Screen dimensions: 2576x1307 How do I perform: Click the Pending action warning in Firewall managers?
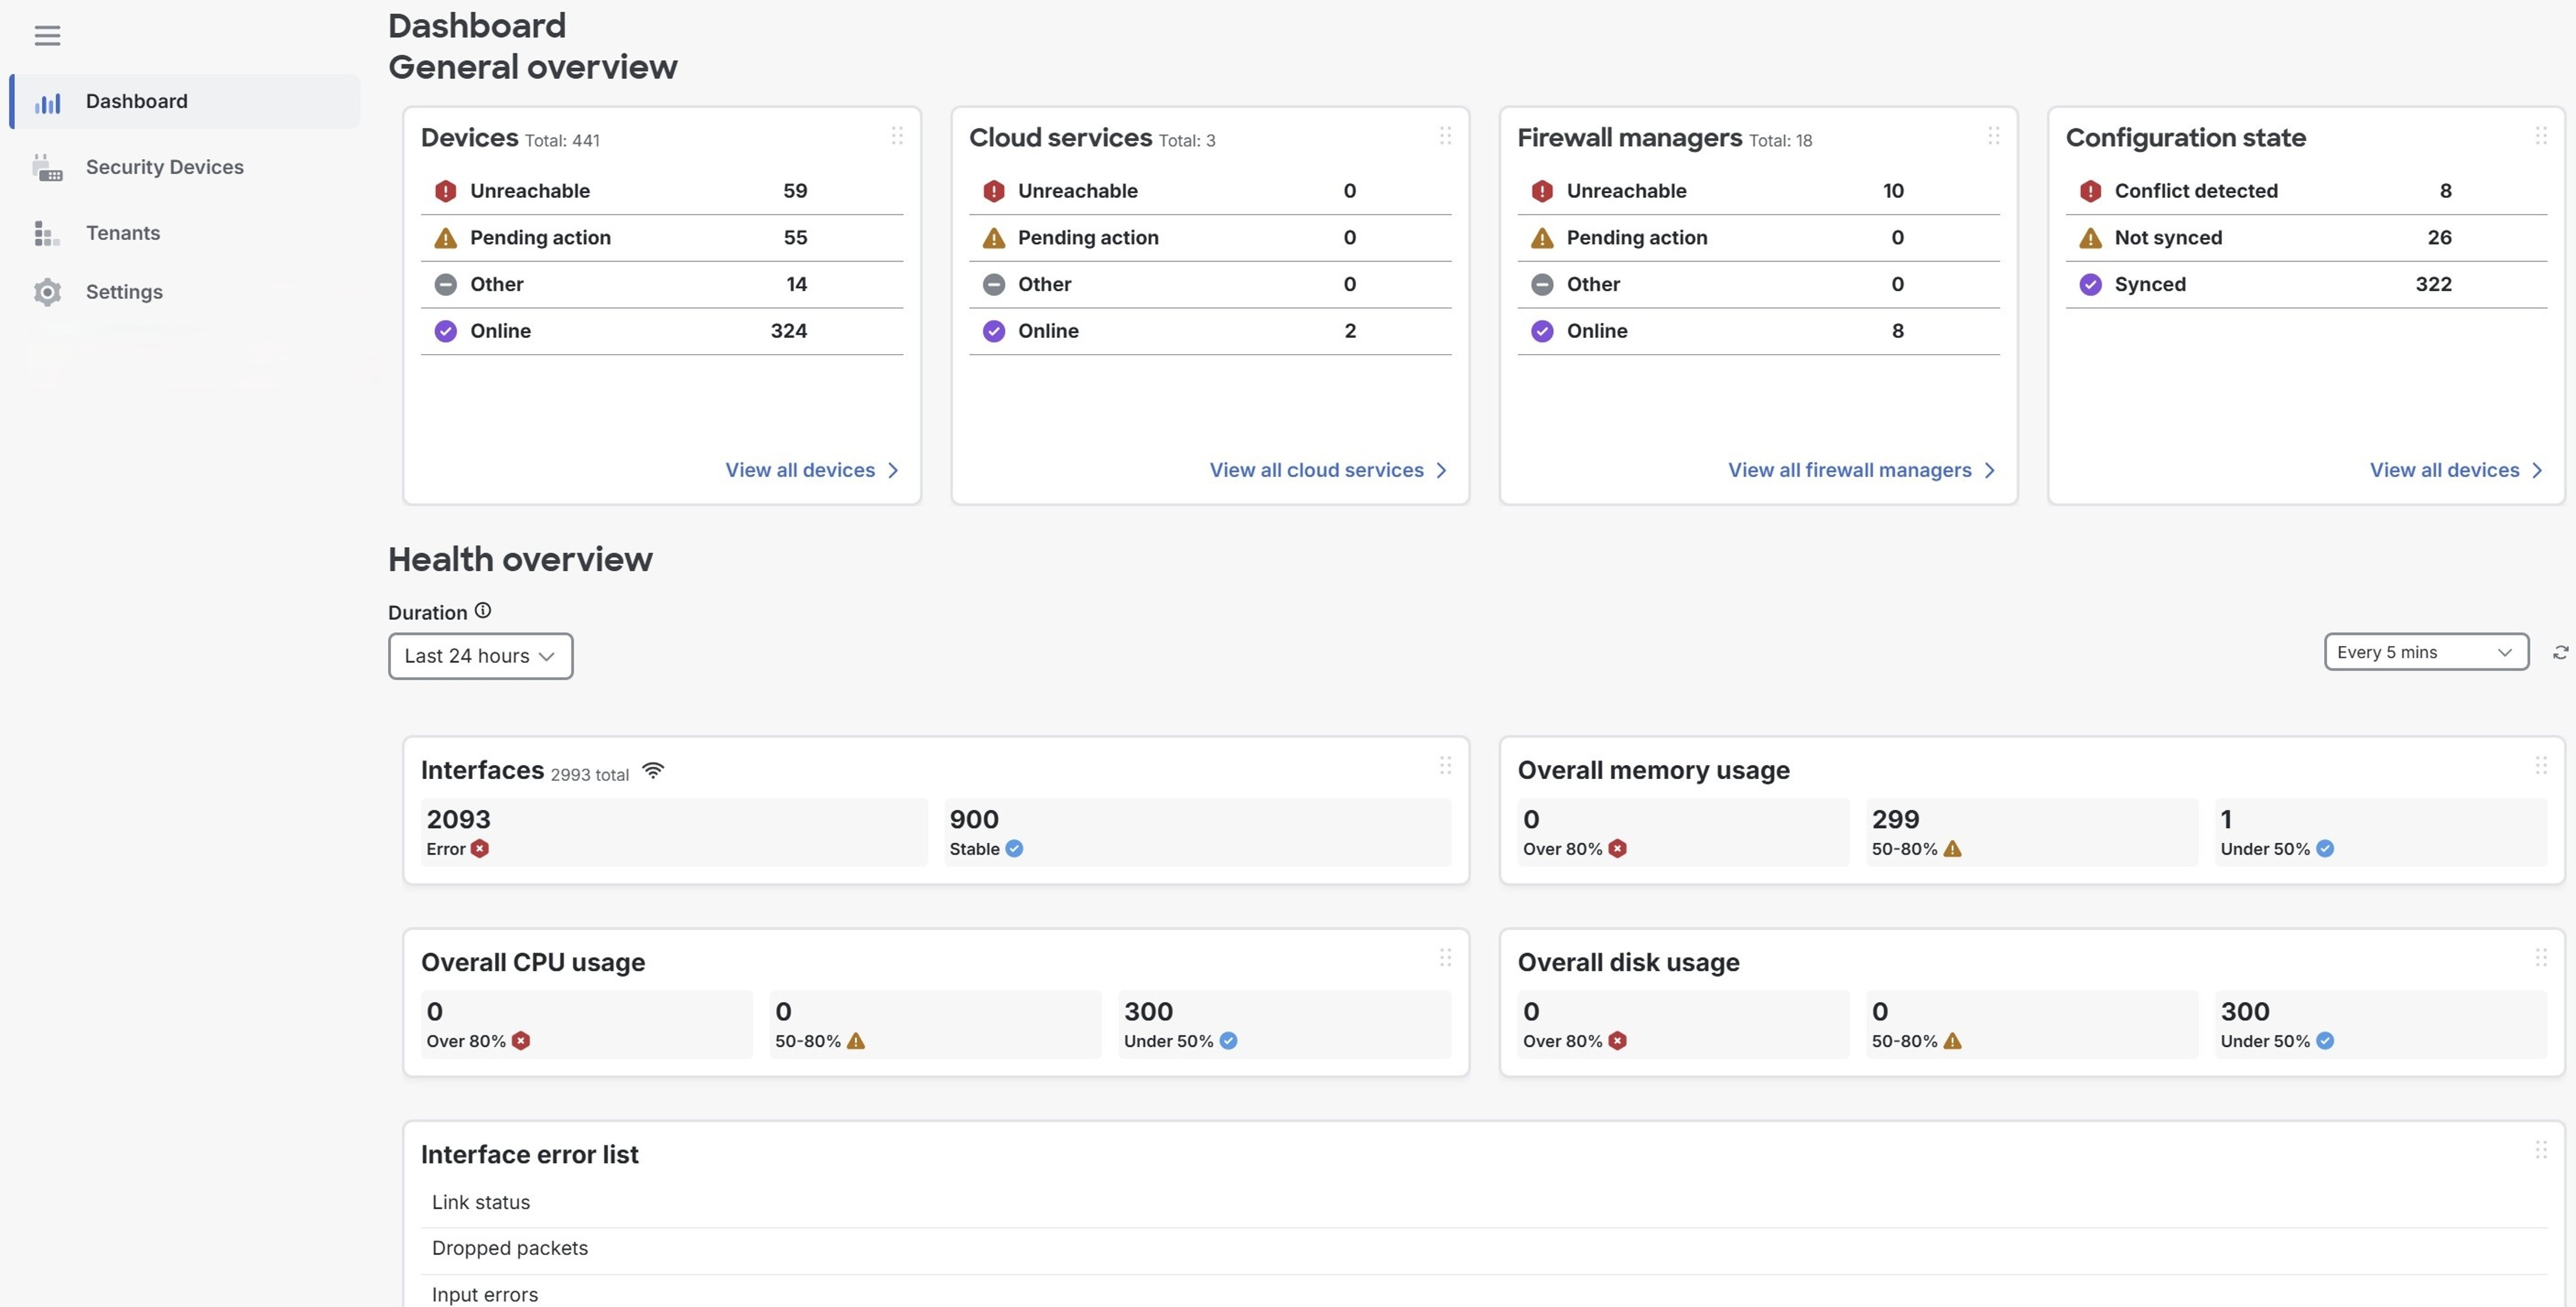tap(1542, 237)
